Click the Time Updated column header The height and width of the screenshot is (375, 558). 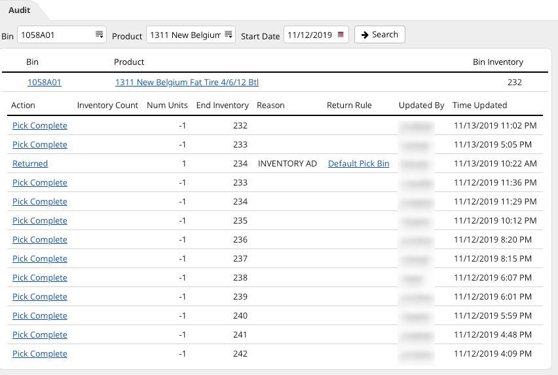(479, 105)
